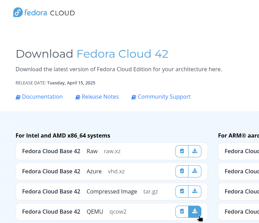Click the book icon beside Documentation
The height and width of the screenshot is (223, 259).
18,97
